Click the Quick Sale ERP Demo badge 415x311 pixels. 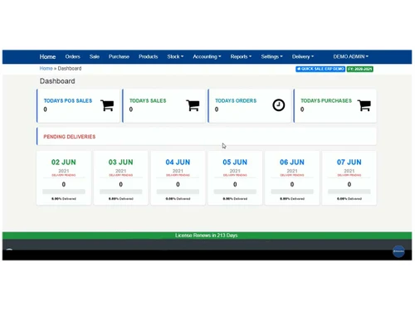[320, 69]
